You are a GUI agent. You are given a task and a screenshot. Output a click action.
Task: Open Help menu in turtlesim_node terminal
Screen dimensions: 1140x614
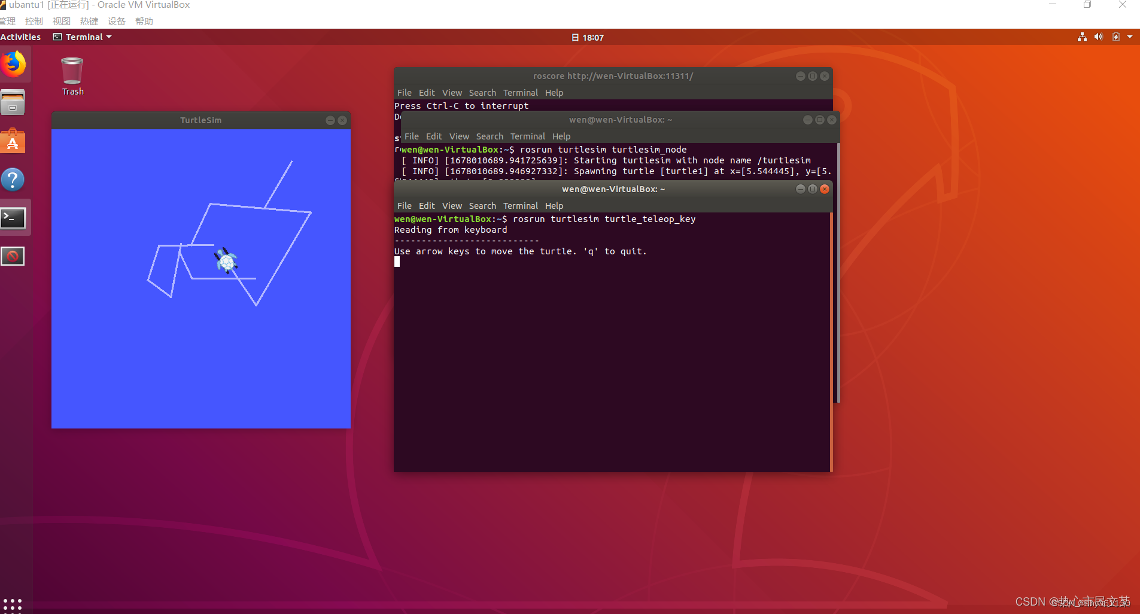coord(561,136)
